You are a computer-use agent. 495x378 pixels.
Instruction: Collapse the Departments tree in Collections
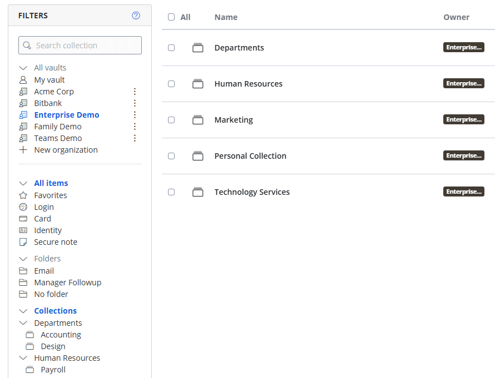[23, 322]
